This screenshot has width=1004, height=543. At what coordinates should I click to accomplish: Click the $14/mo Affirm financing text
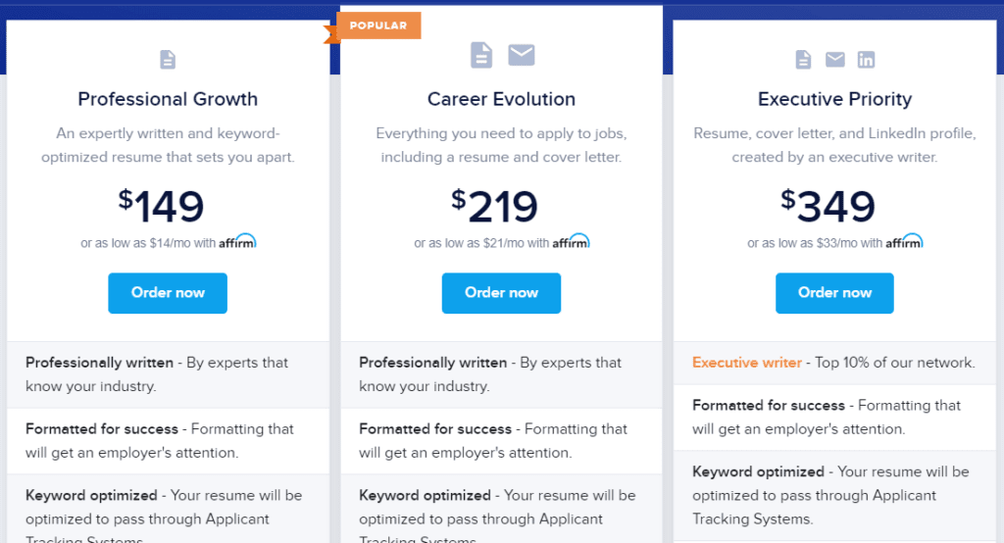coord(148,243)
